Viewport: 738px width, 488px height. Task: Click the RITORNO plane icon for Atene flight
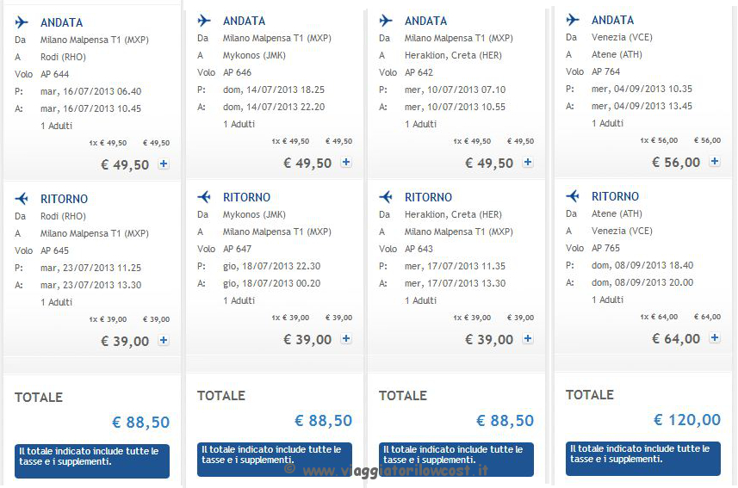coord(573,195)
